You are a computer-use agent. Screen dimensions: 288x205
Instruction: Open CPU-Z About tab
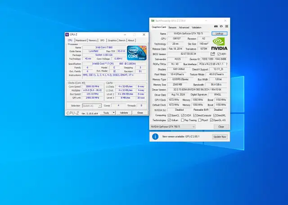point(131,40)
